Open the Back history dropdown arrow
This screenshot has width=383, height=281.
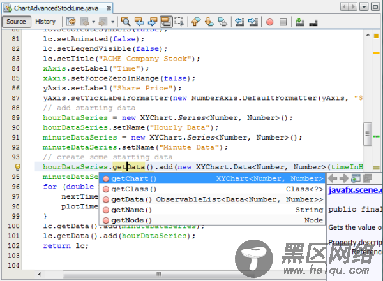tap(93, 22)
